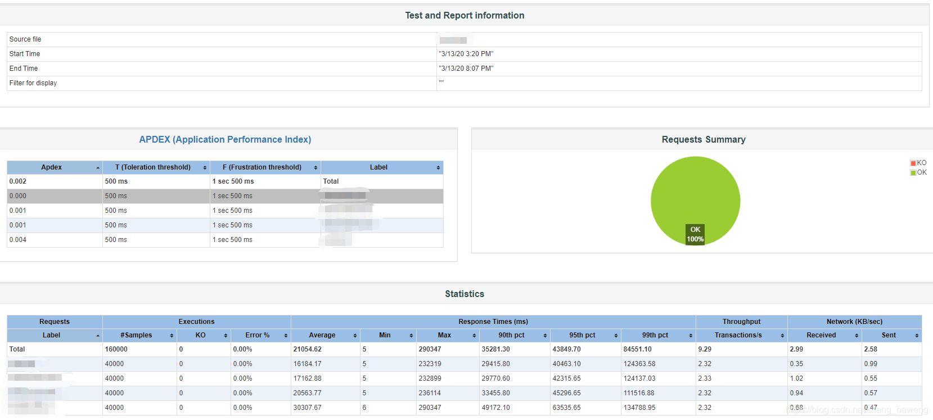Select the highlighted 0.000 Apdex row
This screenshot has height=420, width=933.
225,196
